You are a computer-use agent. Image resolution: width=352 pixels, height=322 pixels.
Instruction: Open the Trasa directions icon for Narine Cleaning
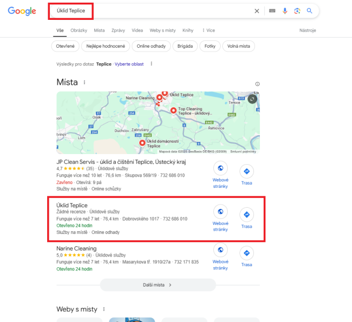[246, 253]
